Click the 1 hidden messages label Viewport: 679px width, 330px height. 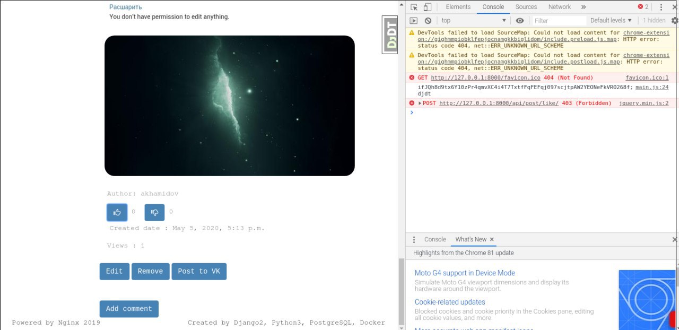click(654, 21)
